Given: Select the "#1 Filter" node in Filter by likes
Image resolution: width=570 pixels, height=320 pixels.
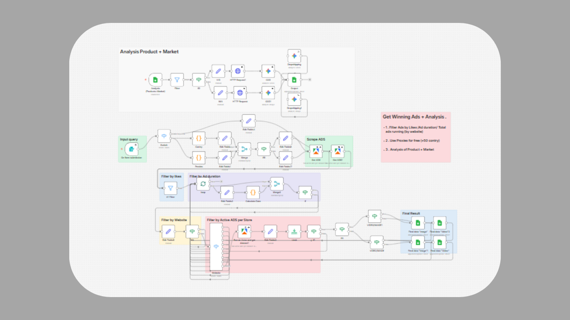Looking at the screenshot, I should [171, 187].
